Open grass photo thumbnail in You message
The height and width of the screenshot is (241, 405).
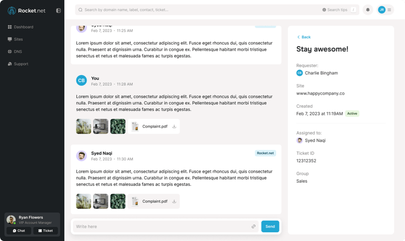(84, 126)
